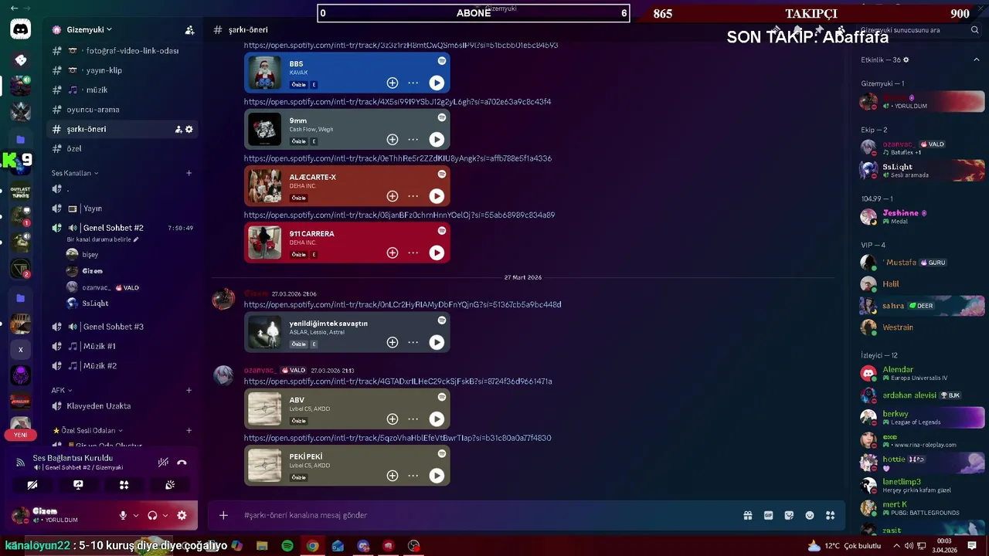
Task: Collapse the Ses Kanalları category
Action: point(75,173)
